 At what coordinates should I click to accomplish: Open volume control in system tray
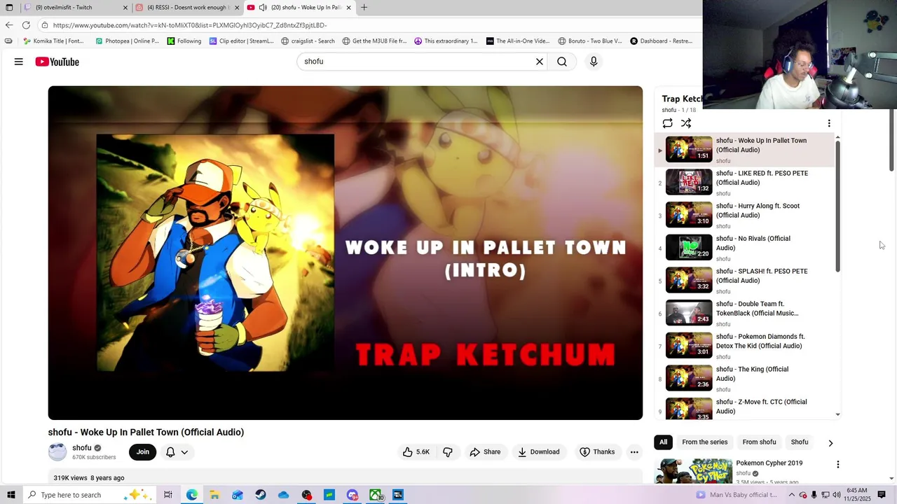[x=836, y=495]
